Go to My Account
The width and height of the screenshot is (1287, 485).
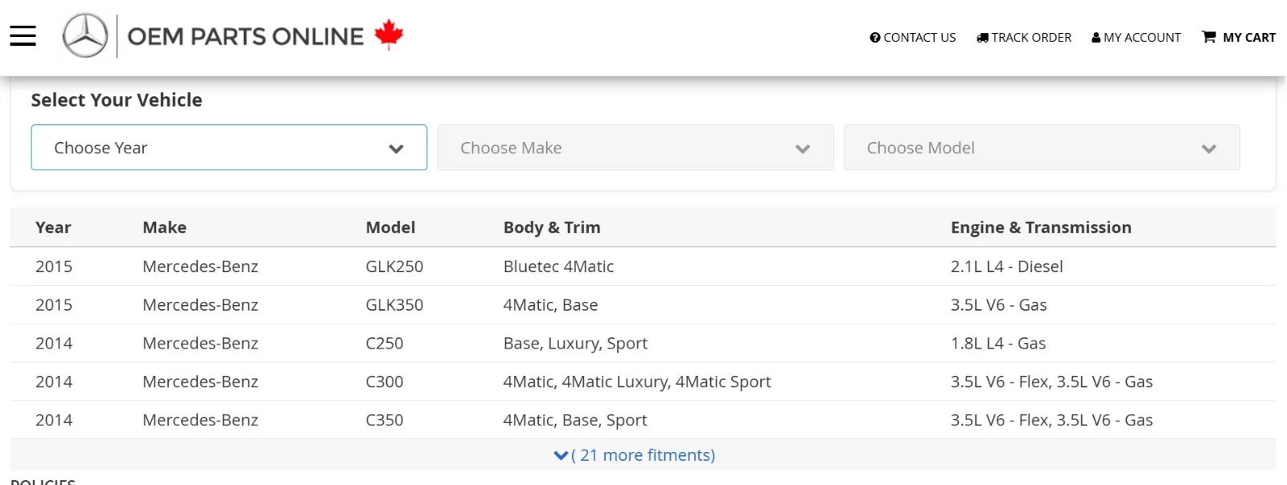[1137, 38]
